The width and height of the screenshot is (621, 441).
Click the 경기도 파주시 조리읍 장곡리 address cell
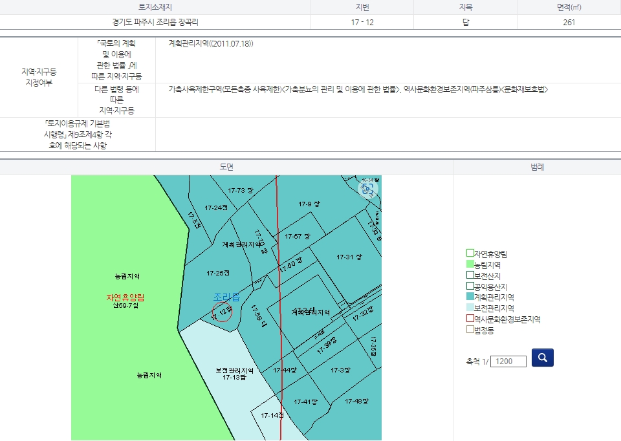click(x=155, y=22)
